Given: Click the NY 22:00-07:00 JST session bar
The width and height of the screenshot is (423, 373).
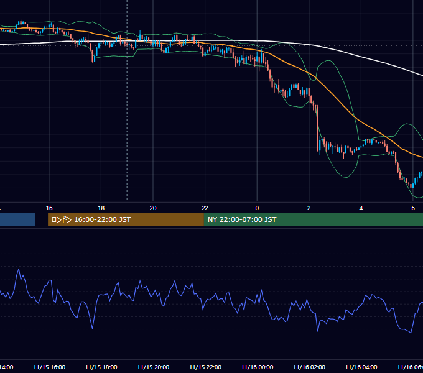Looking at the screenshot, I should pyautogui.click(x=313, y=219).
